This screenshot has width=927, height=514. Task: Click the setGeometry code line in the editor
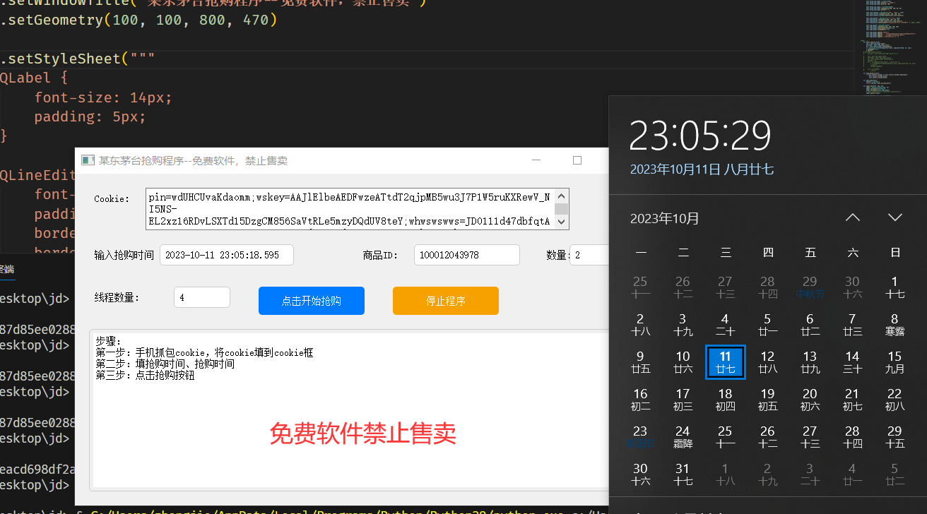click(x=138, y=20)
